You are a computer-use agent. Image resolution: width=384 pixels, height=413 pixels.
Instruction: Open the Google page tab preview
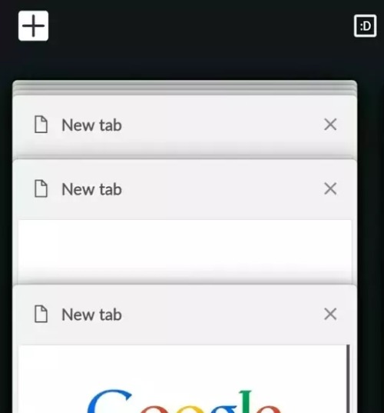tap(183, 378)
